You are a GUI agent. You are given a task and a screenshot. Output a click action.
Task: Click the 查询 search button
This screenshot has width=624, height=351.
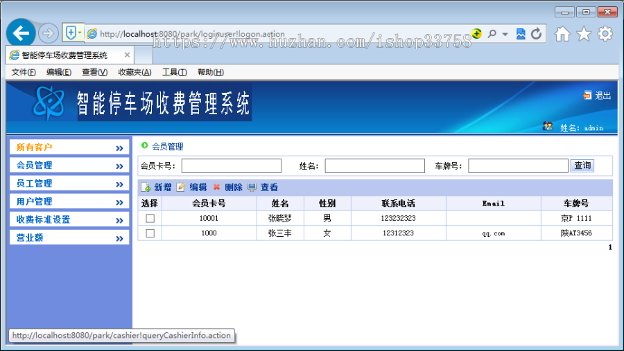click(582, 165)
